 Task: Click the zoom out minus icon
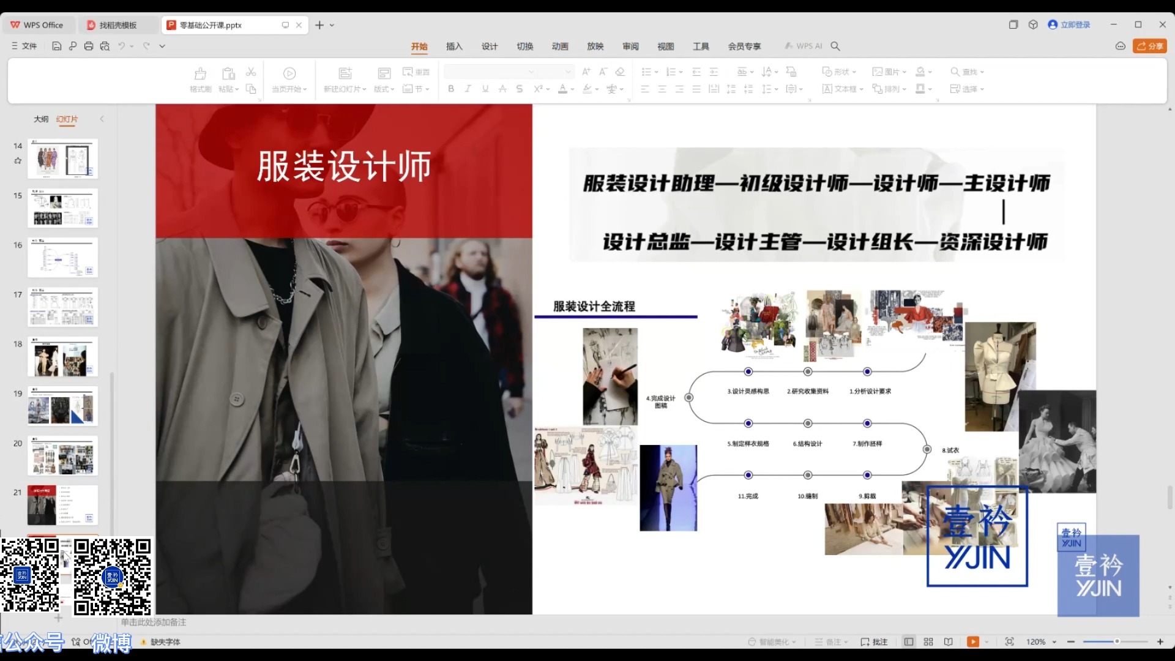pos(1071,641)
